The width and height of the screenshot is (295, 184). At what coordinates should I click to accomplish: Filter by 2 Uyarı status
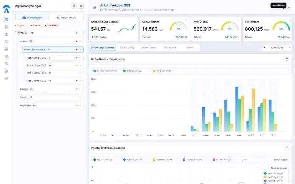click(19, 26)
